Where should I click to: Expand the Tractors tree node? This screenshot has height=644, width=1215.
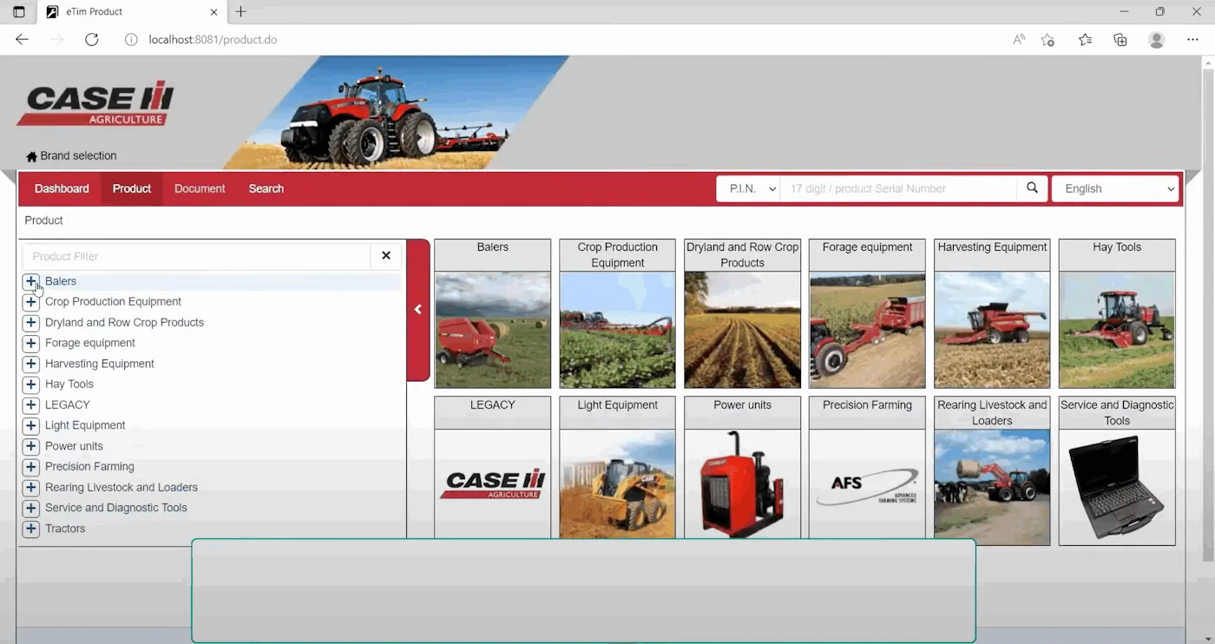coord(31,529)
